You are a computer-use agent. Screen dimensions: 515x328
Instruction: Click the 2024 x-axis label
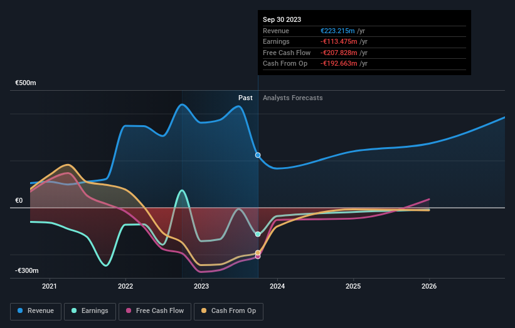click(277, 286)
